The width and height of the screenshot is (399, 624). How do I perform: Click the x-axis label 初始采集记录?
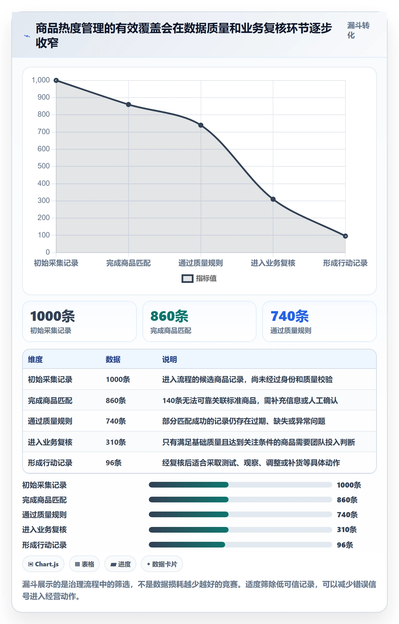tap(56, 263)
